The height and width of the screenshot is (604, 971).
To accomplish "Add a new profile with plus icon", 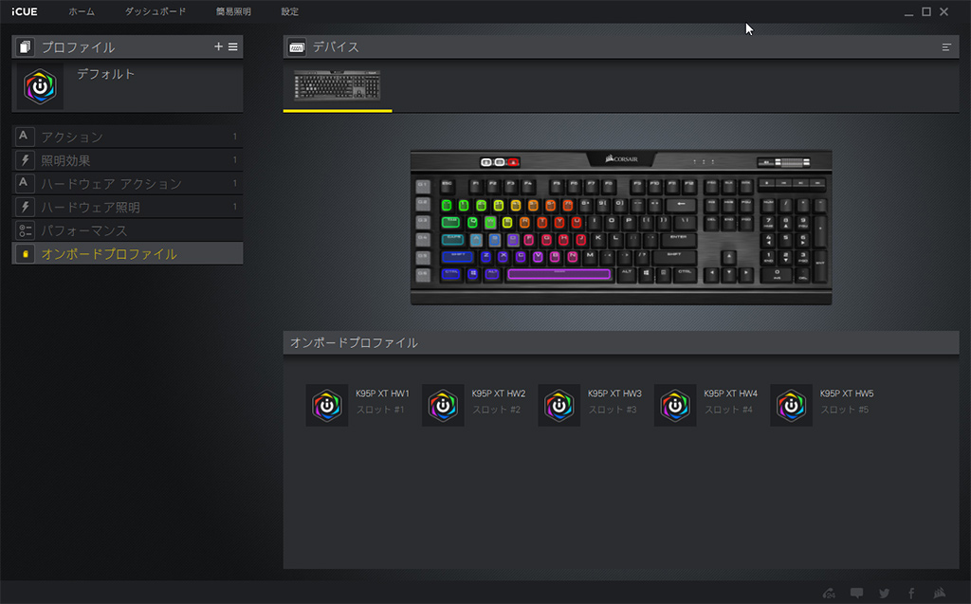I will point(218,46).
